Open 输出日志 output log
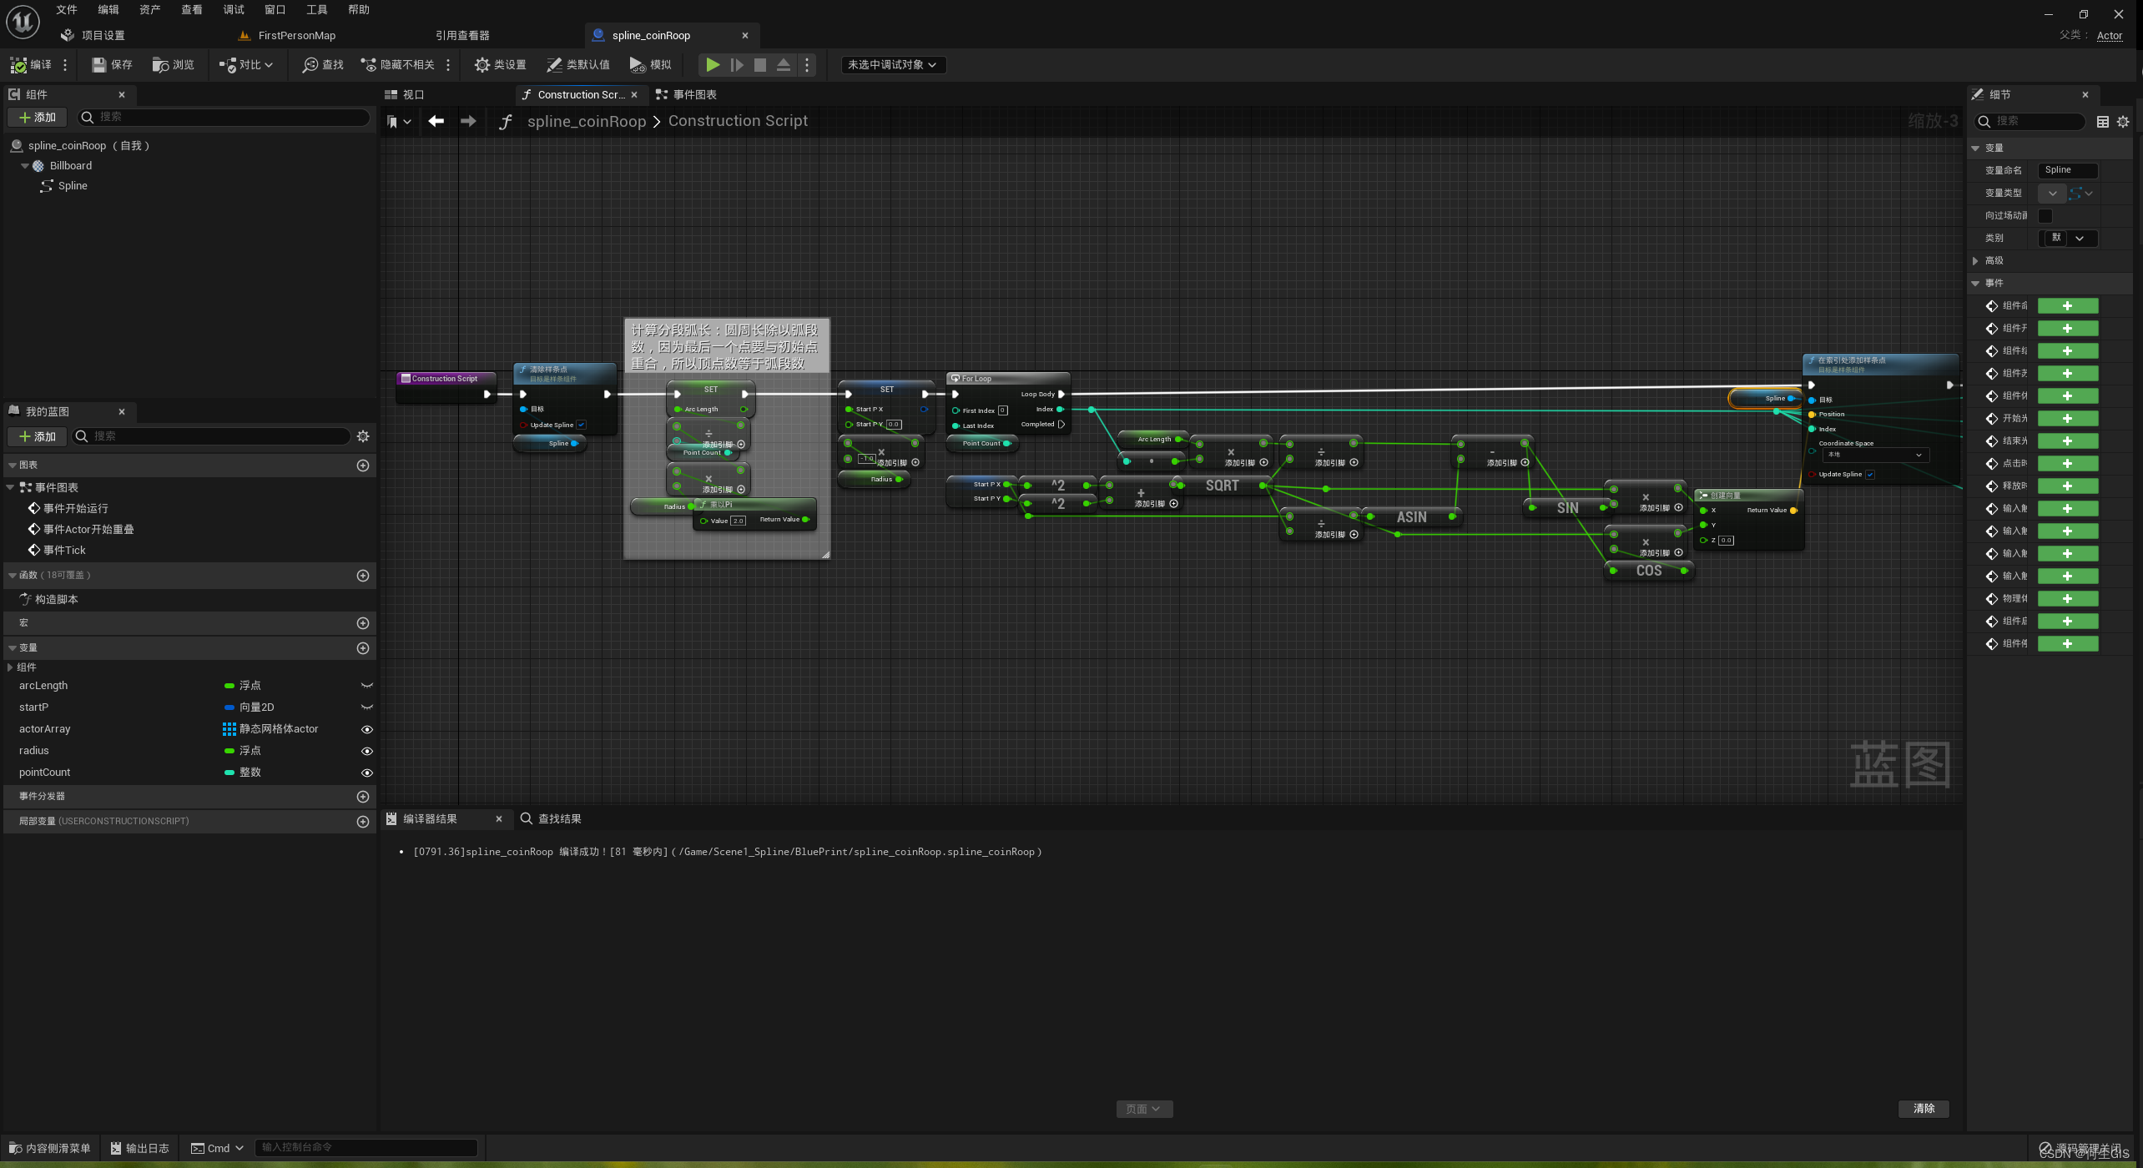 coord(139,1148)
